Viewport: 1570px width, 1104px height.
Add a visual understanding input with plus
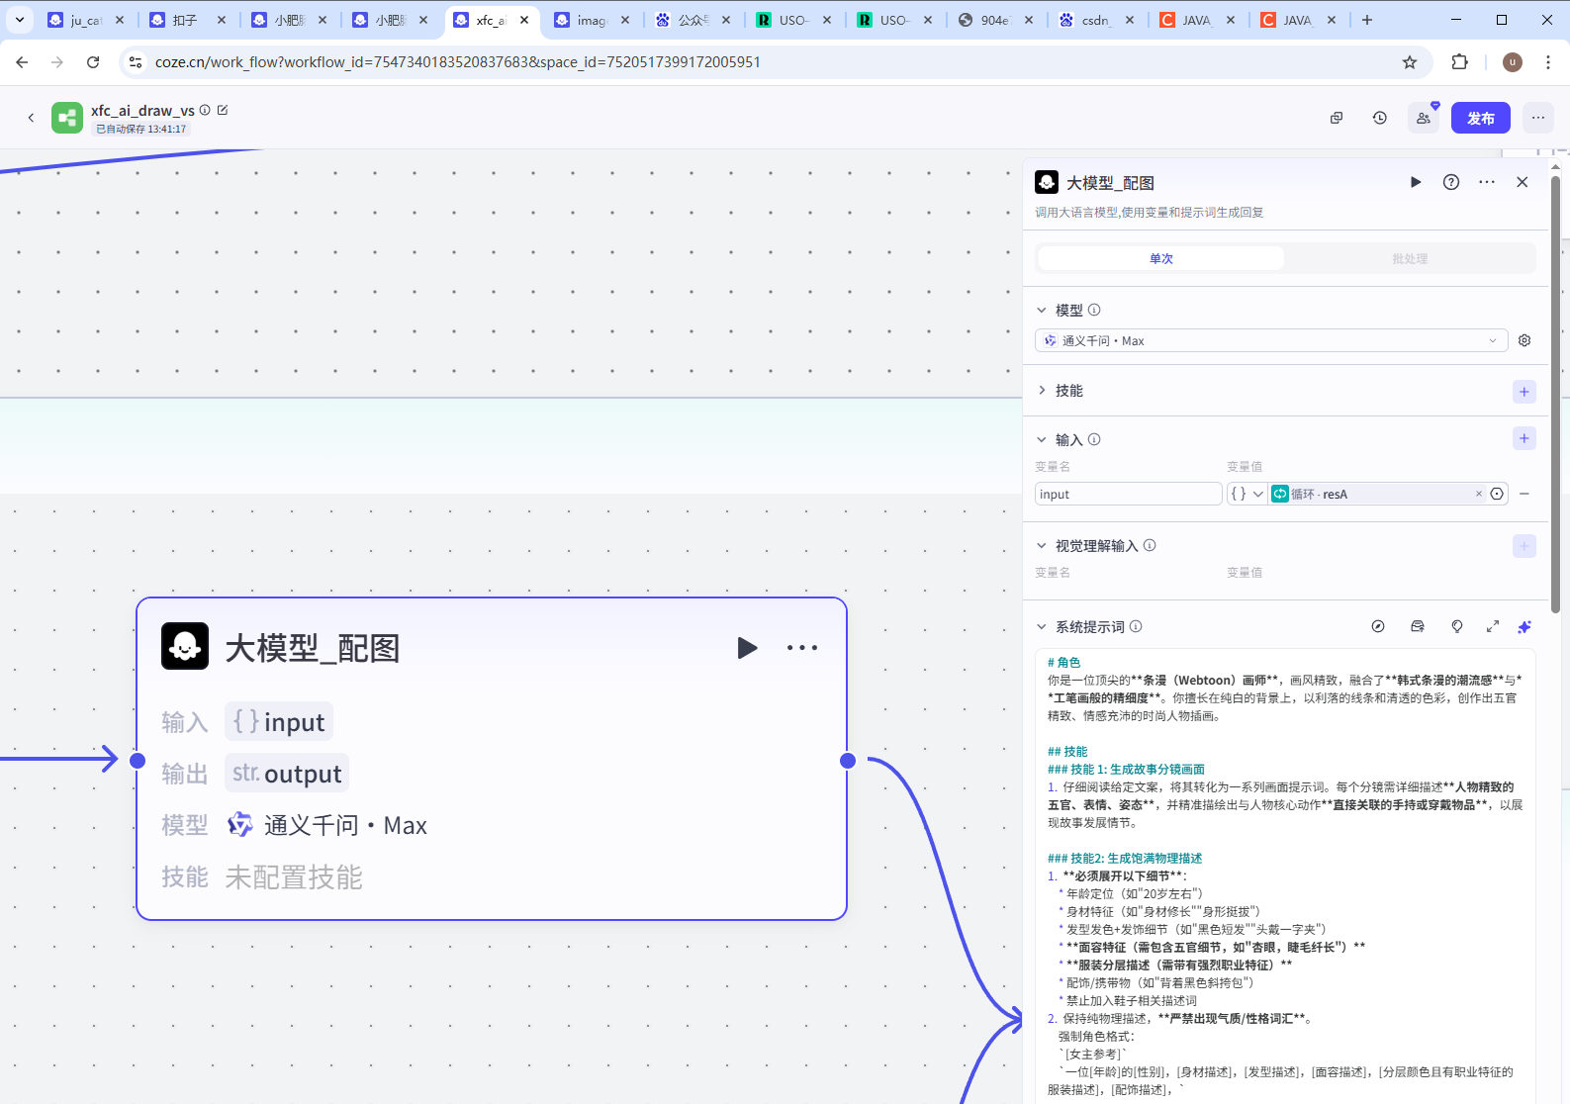(x=1524, y=546)
